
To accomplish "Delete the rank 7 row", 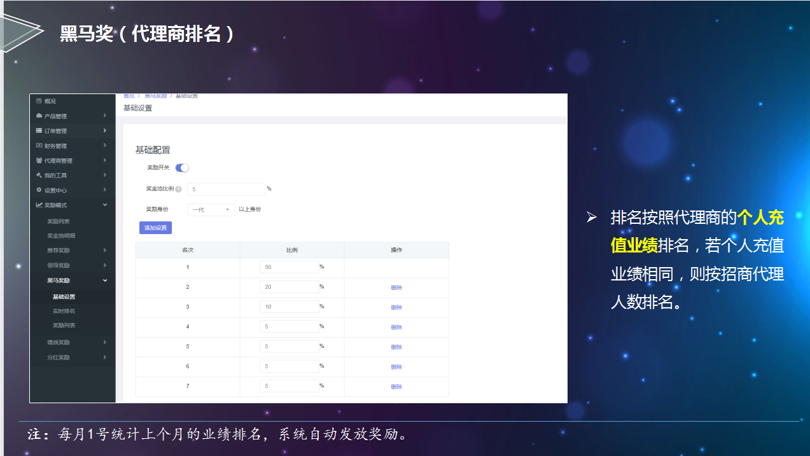I will [396, 387].
